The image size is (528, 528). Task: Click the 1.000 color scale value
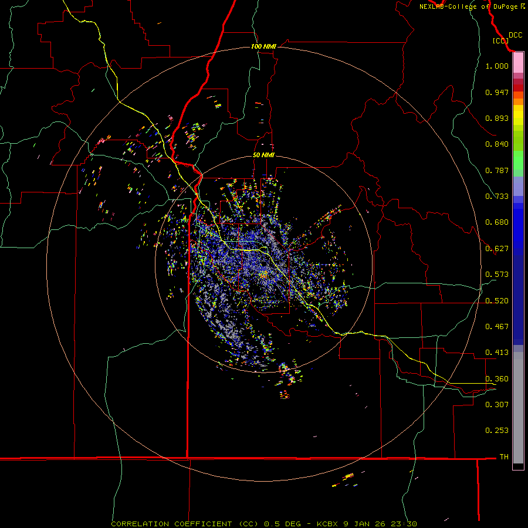[x=497, y=66]
